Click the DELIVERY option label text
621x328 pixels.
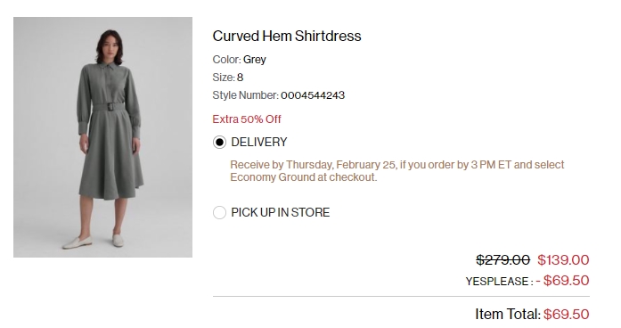point(259,142)
